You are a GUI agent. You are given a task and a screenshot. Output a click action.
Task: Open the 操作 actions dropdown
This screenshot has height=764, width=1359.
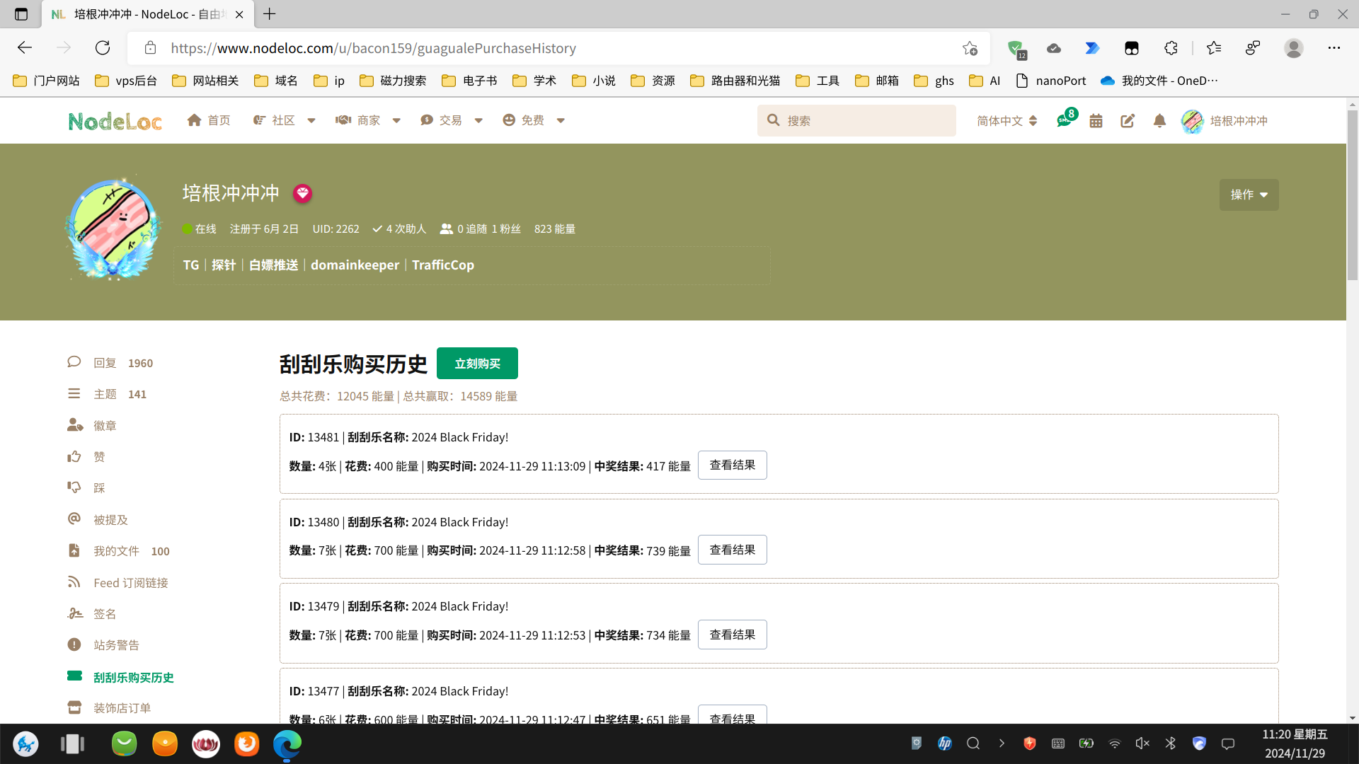1249,195
